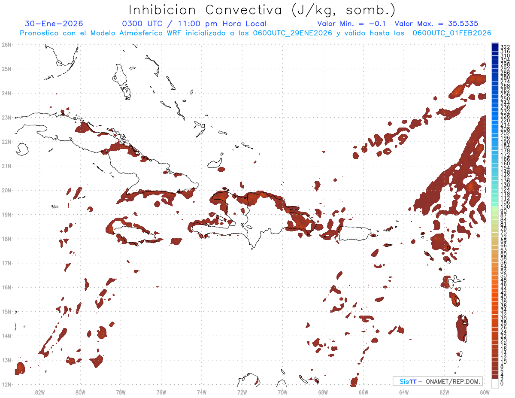Click the "74W" longitude label
The image size is (515, 398).
(202, 392)
